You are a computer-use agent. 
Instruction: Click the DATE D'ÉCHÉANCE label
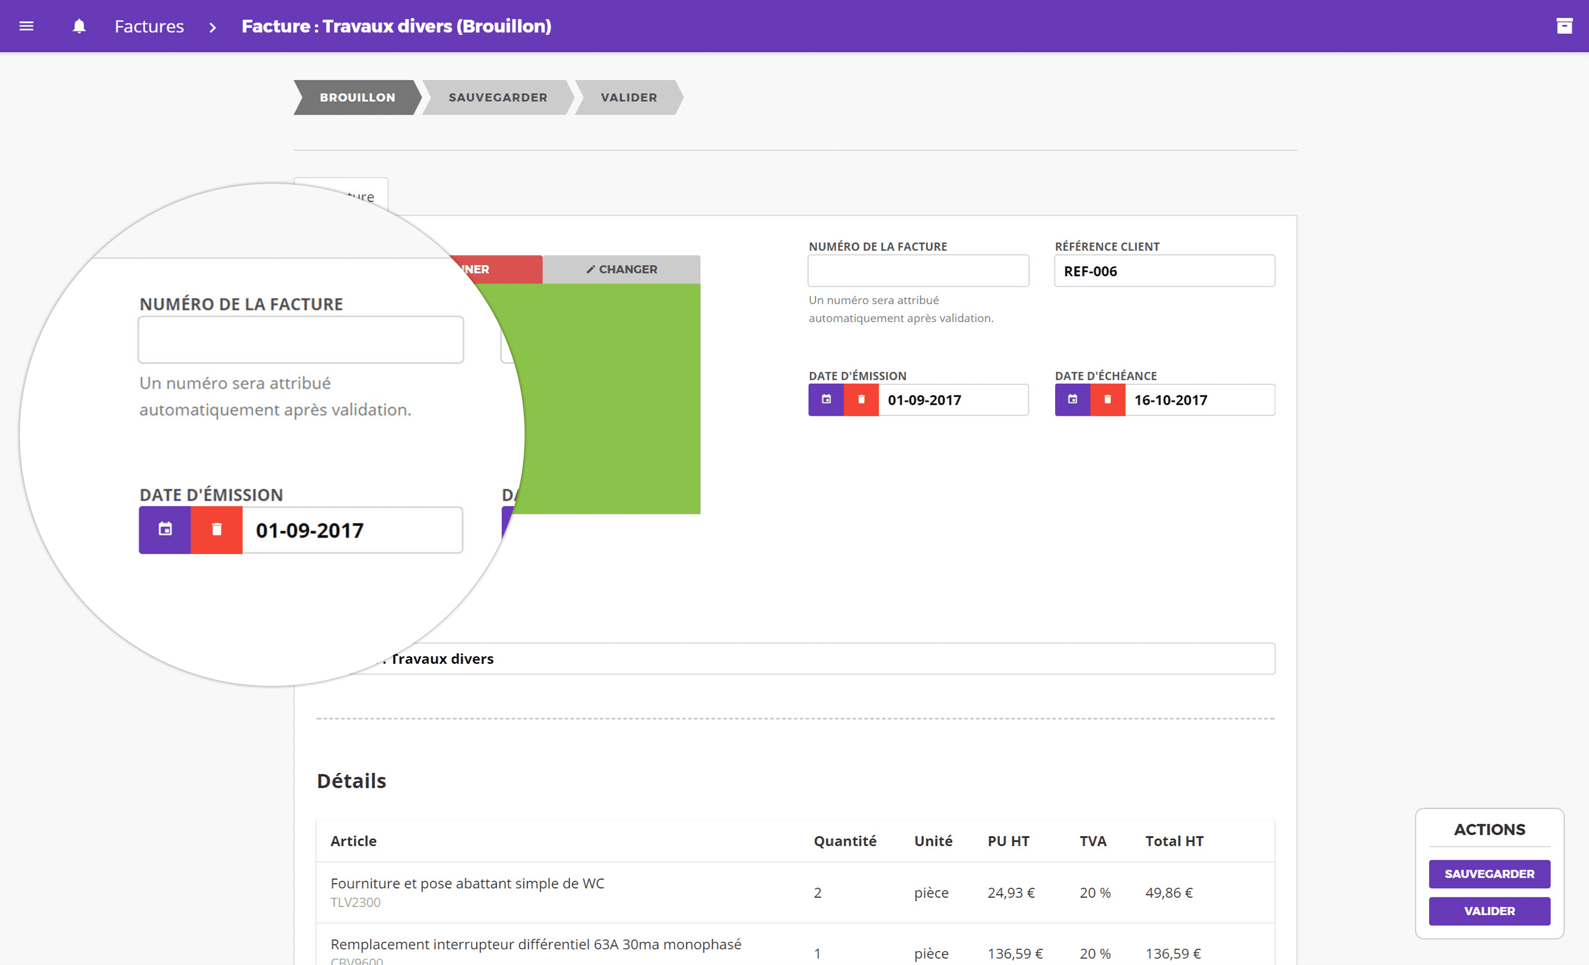[x=1105, y=376]
